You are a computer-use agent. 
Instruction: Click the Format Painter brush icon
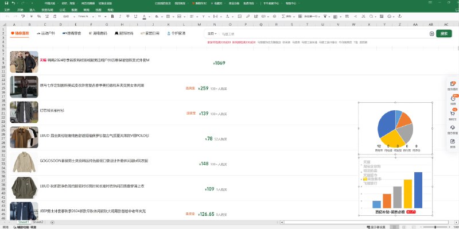coord(23,17)
